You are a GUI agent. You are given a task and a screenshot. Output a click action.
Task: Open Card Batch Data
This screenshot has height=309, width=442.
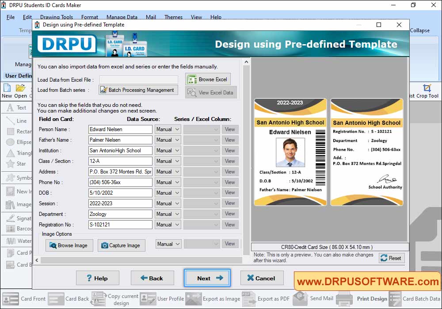point(415,299)
